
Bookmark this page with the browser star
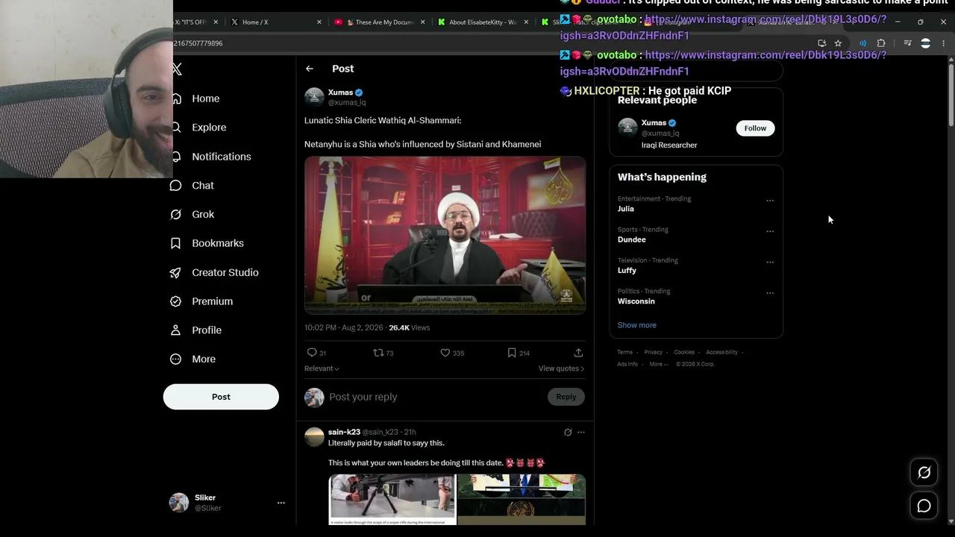coord(838,43)
